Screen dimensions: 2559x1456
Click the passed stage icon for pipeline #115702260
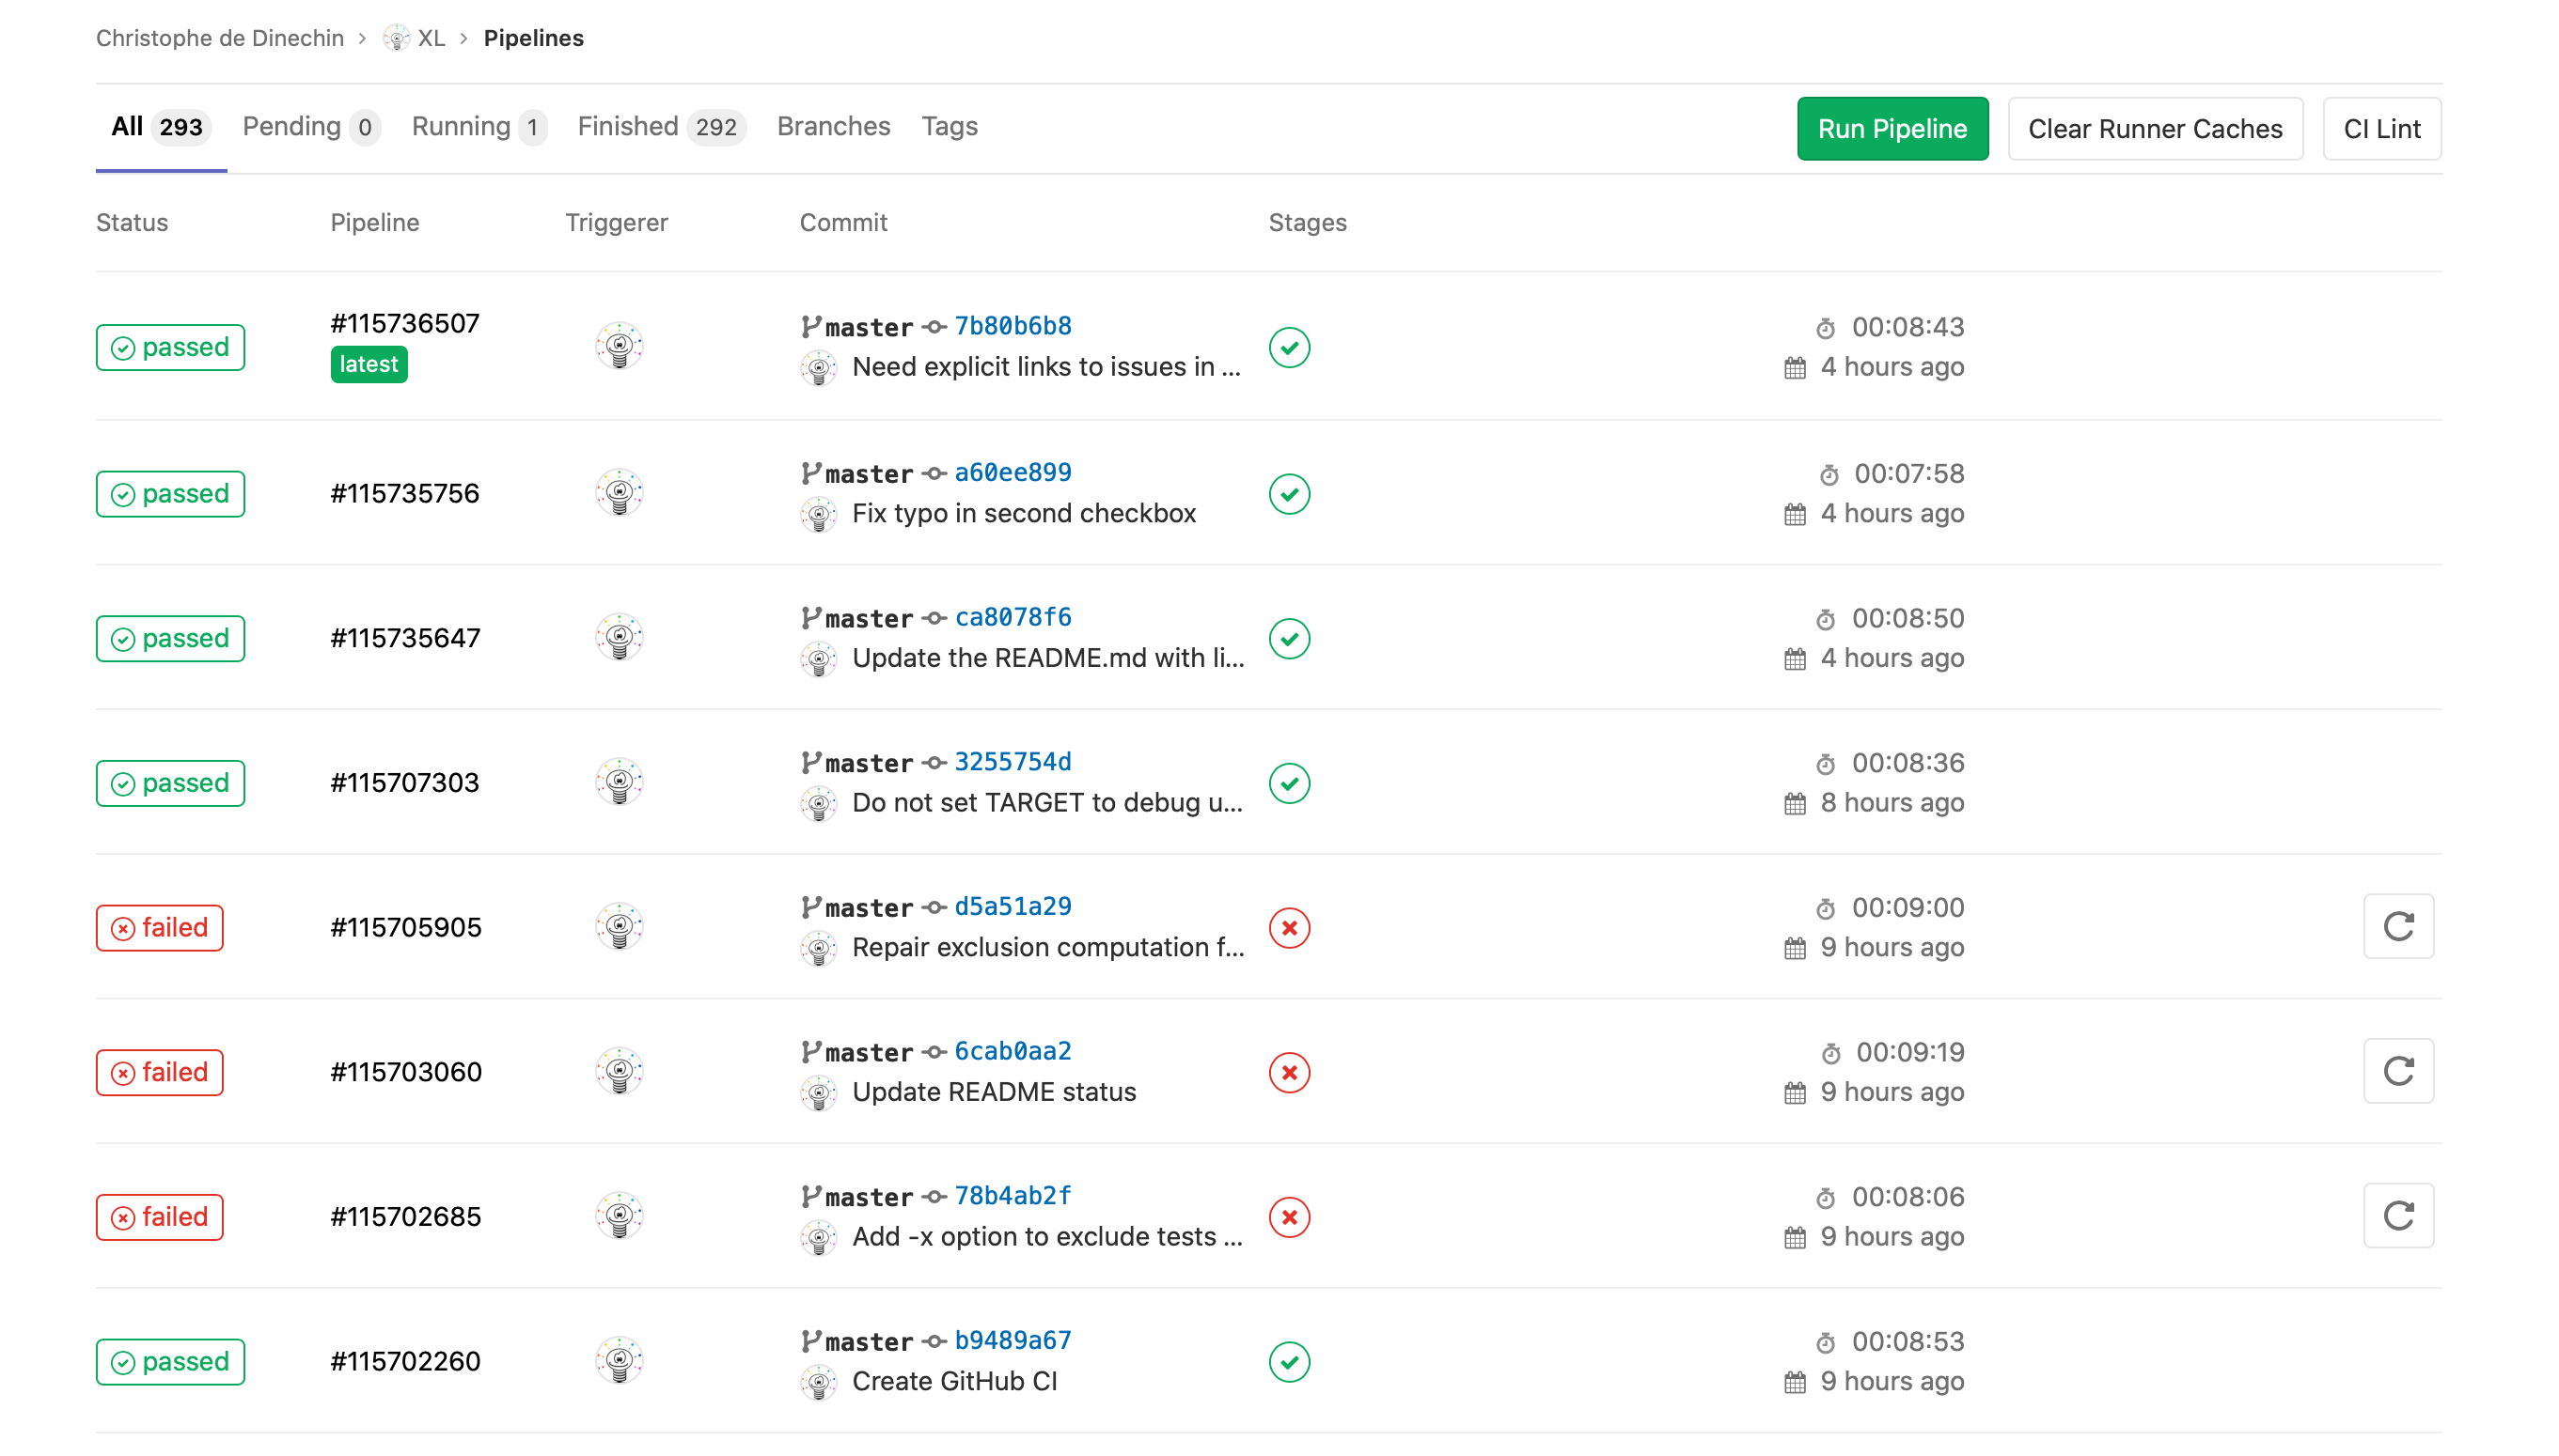tap(1289, 1362)
